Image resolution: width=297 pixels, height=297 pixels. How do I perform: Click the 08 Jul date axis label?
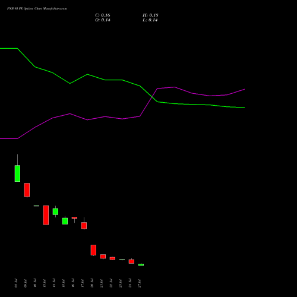(16, 283)
